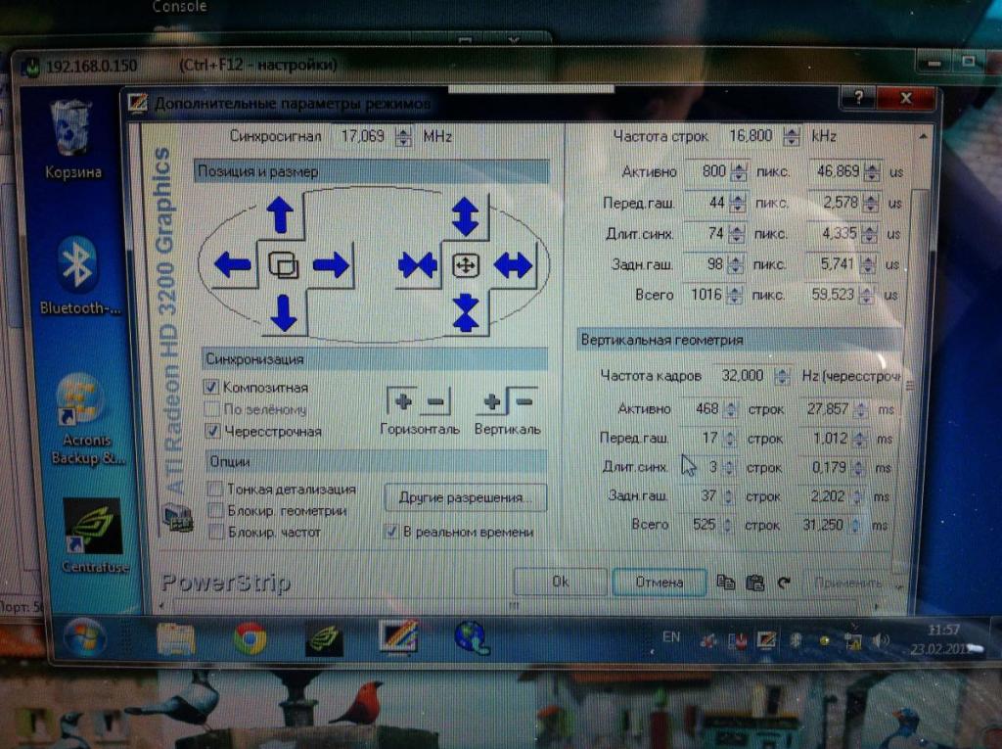This screenshot has height=749, width=1002.
Task: Click the move position up arrow
Action: [x=281, y=214]
